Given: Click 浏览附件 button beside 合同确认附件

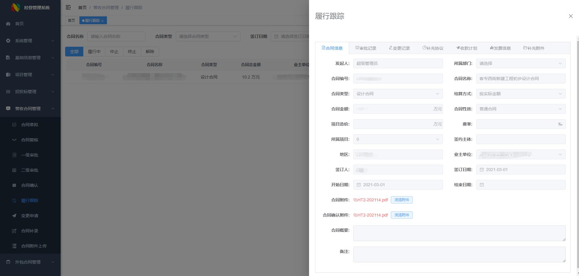Looking at the screenshot, I should pyautogui.click(x=402, y=215).
